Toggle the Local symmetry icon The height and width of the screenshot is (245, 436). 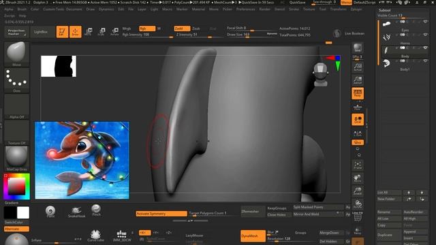(358, 120)
